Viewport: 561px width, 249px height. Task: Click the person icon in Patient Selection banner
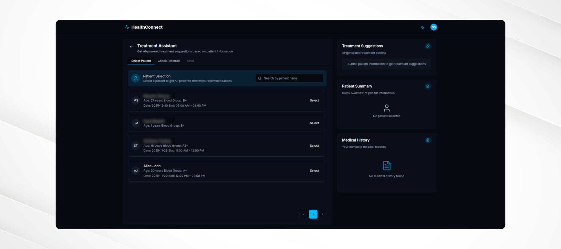(x=136, y=78)
